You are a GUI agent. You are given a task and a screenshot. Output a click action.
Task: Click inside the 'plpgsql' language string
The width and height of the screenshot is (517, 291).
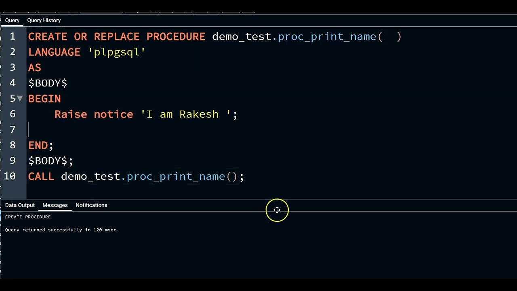coord(117,52)
